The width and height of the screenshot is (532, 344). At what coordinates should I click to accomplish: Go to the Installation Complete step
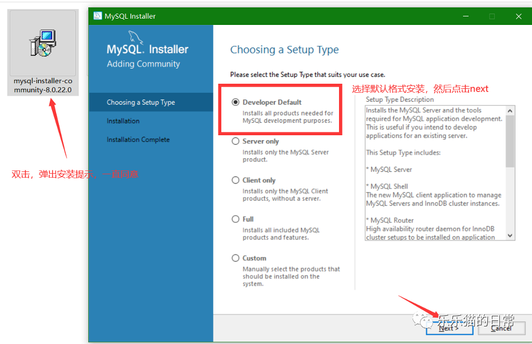click(138, 139)
